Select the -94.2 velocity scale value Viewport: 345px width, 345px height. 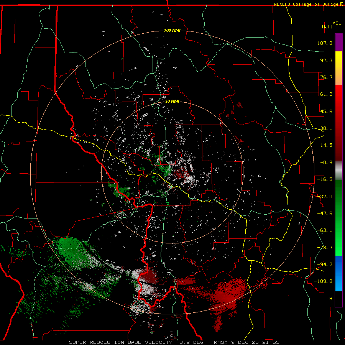coord(325,264)
